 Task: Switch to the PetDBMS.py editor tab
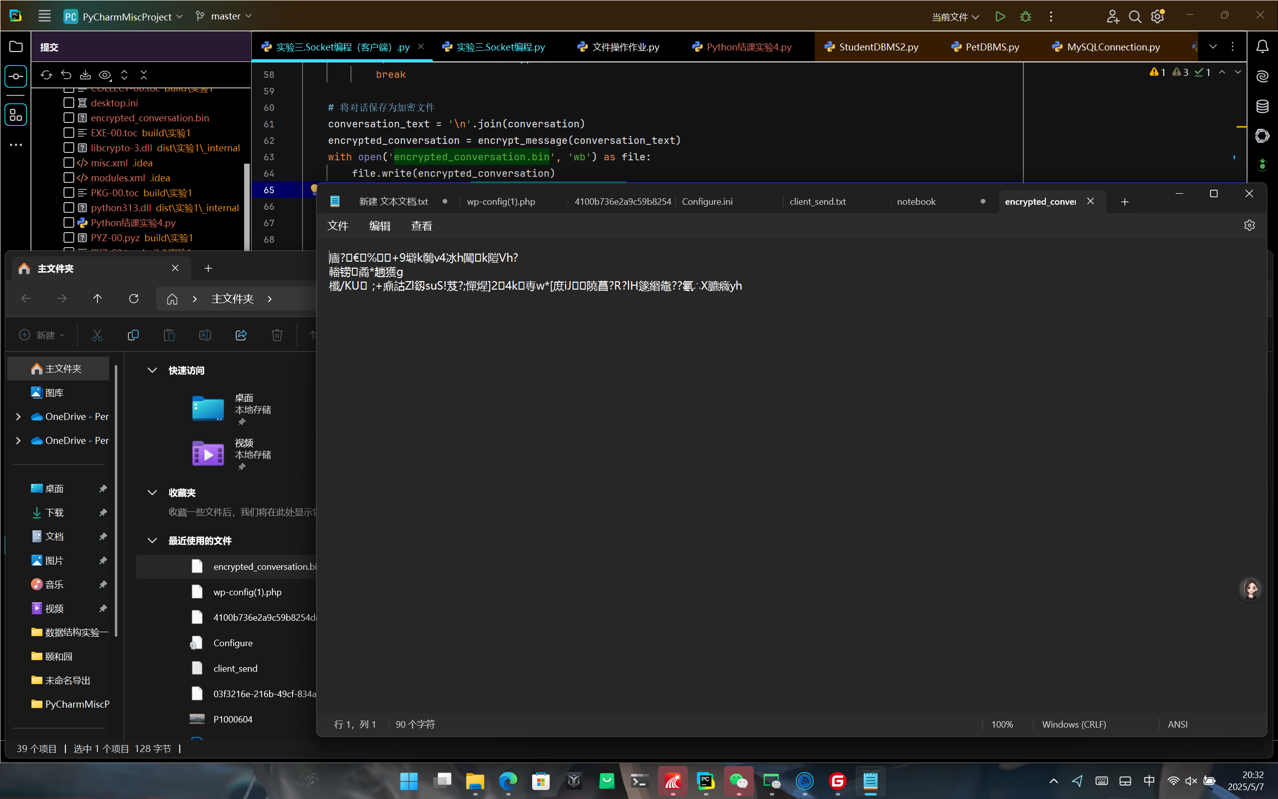(x=985, y=47)
